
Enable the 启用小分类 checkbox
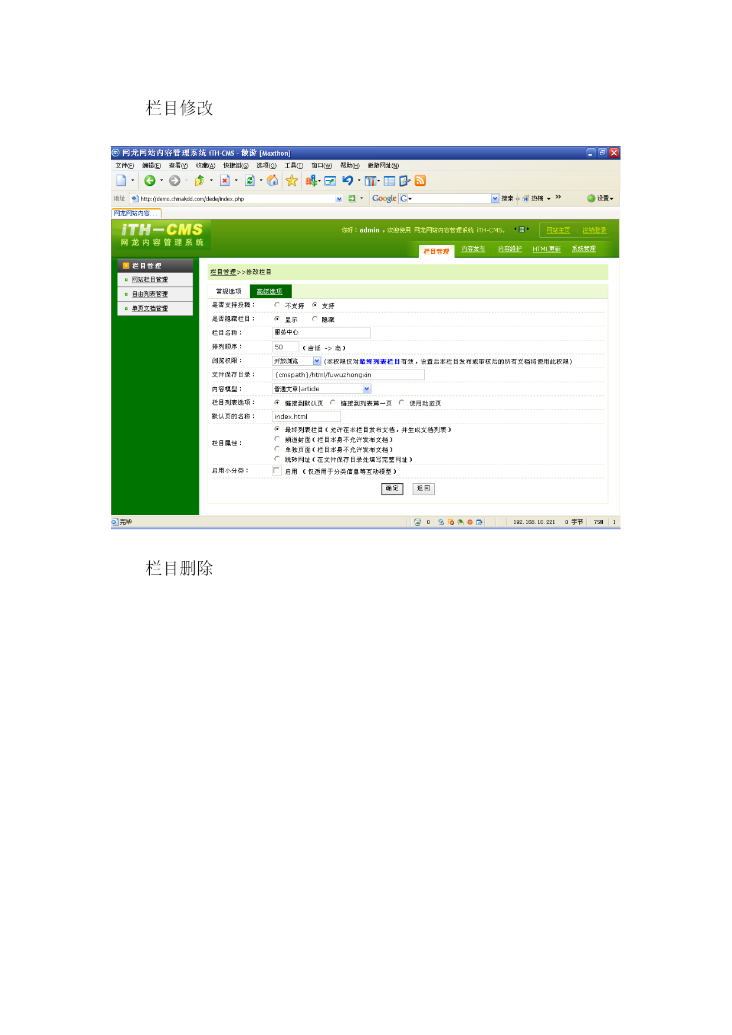click(x=277, y=471)
